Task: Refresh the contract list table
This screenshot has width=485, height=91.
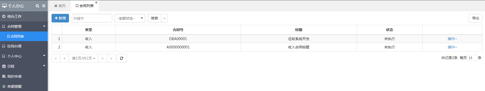Action: 122,58
